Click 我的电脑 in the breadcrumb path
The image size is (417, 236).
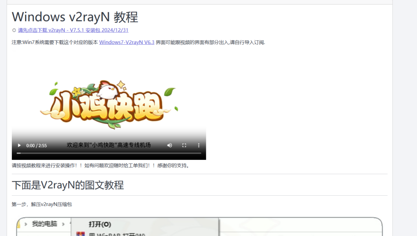click(x=44, y=224)
